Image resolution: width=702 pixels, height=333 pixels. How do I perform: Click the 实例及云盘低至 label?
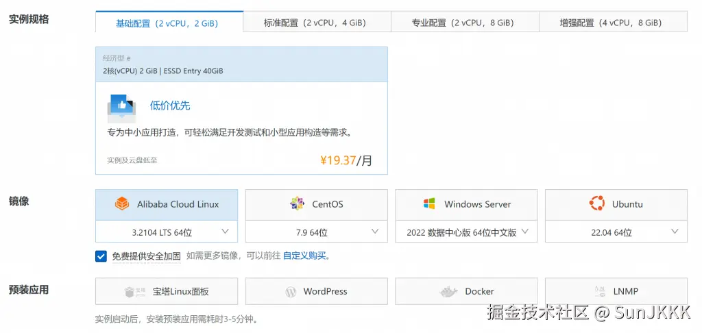[132, 160]
